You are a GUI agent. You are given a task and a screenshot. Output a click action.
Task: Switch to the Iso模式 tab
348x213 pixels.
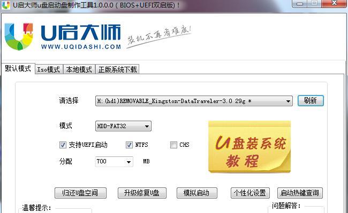point(49,69)
